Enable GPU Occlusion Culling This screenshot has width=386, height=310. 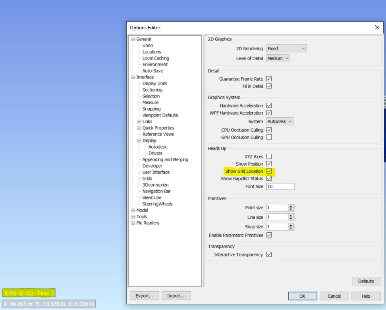coord(269,137)
